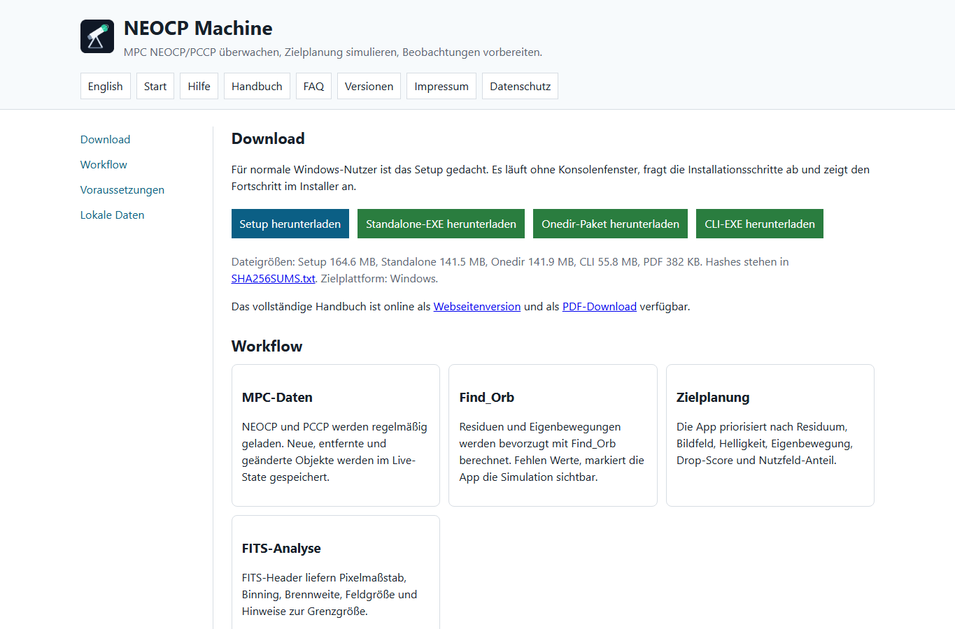The height and width of the screenshot is (629, 955).
Task: View the Versionen page
Action: coord(369,86)
